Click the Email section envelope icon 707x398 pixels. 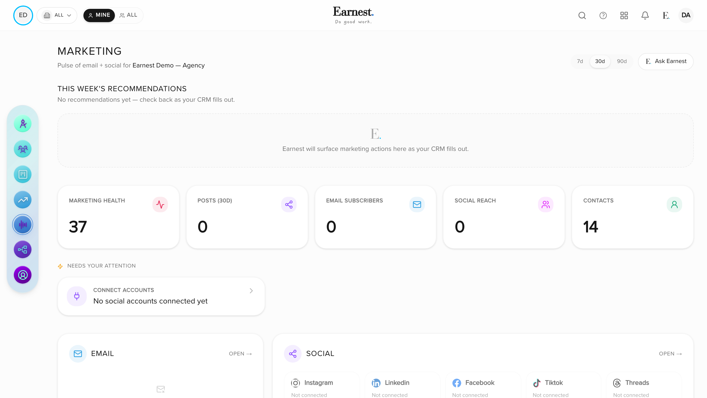pos(78,354)
